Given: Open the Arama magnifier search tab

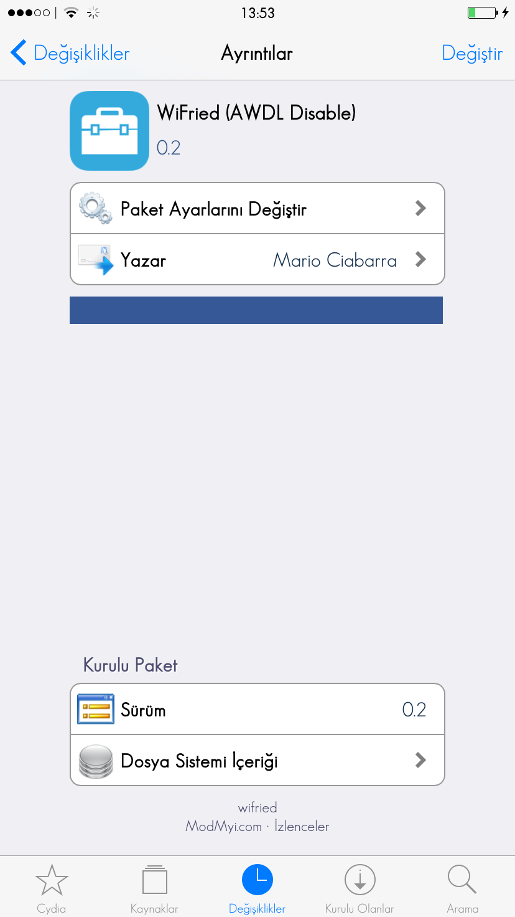Looking at the screenshot, I should pos(462,889).
